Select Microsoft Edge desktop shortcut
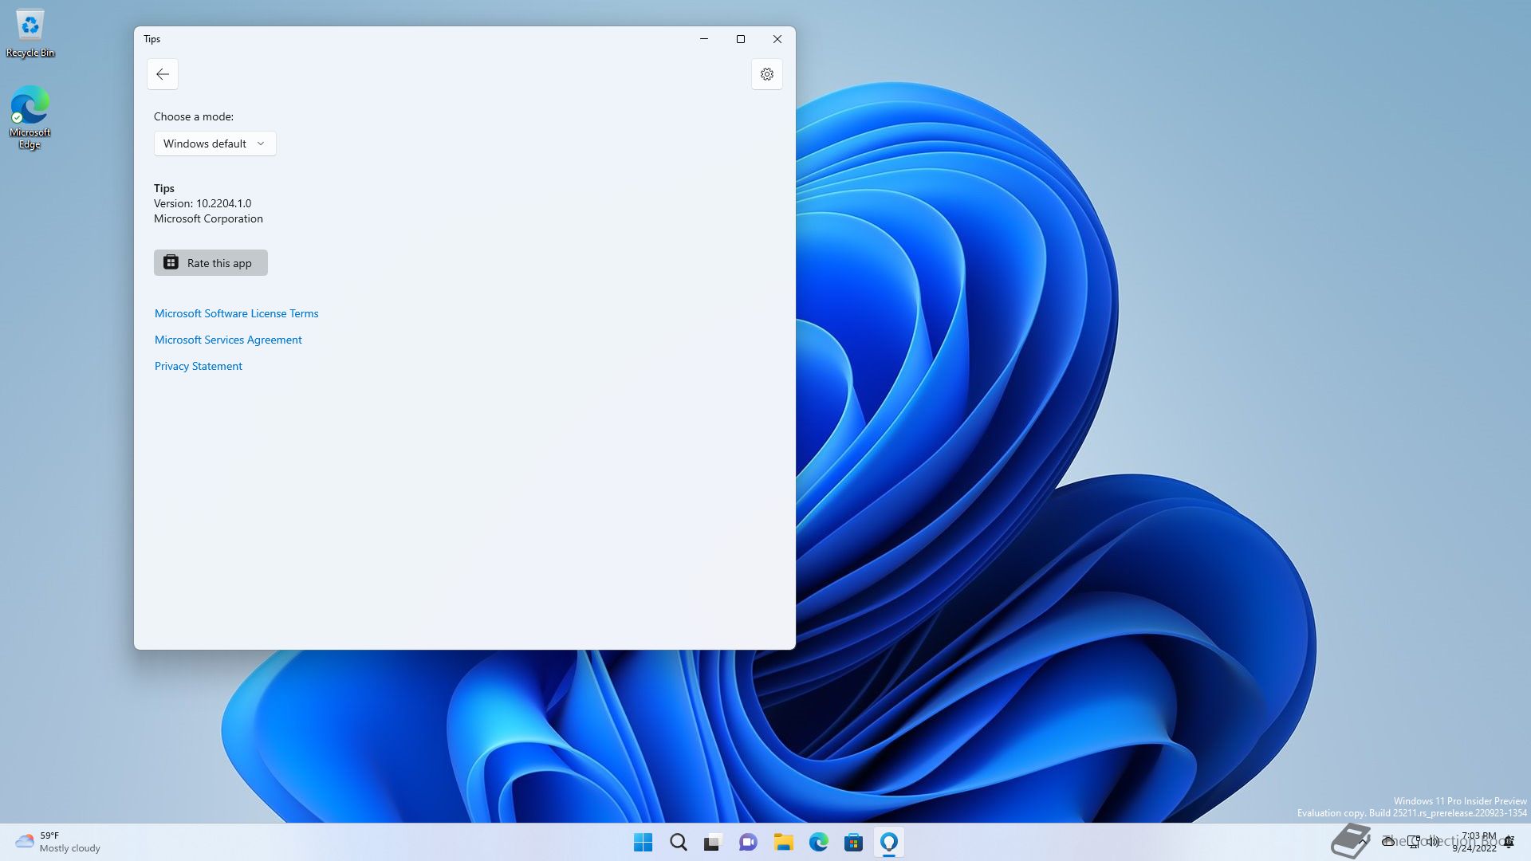This screenshot has width=1531, height=861. pyautogui.click(x=30, y=117)
